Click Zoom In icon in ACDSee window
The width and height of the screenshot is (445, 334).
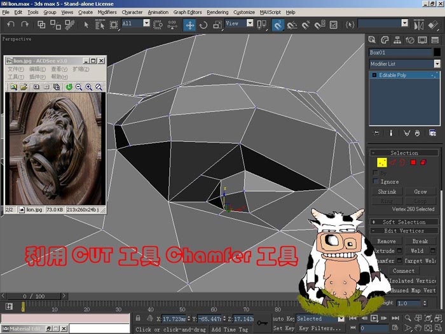88,87
